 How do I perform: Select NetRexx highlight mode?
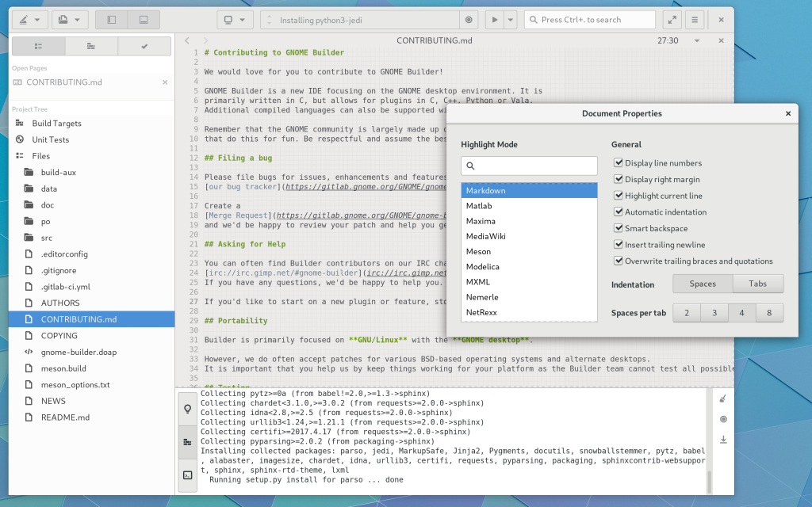(529, 312)
